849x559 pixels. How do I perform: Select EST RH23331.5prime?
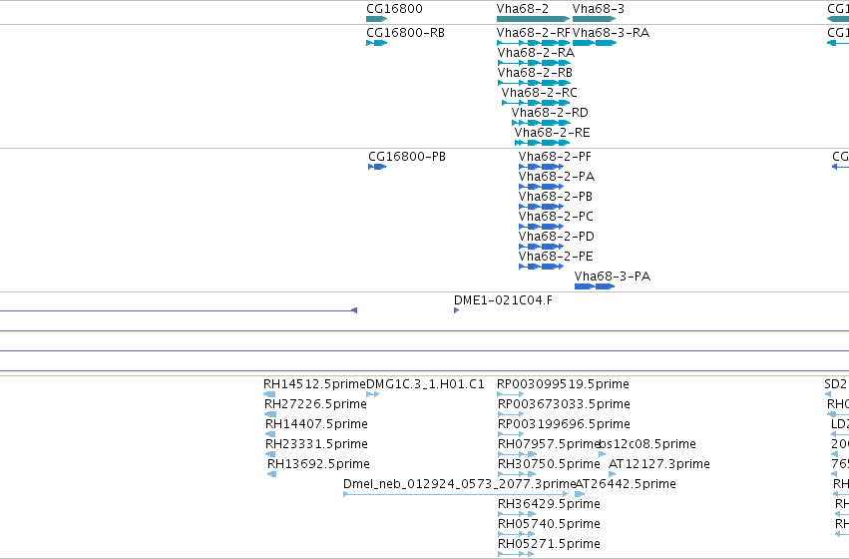[x=270, y=454]
